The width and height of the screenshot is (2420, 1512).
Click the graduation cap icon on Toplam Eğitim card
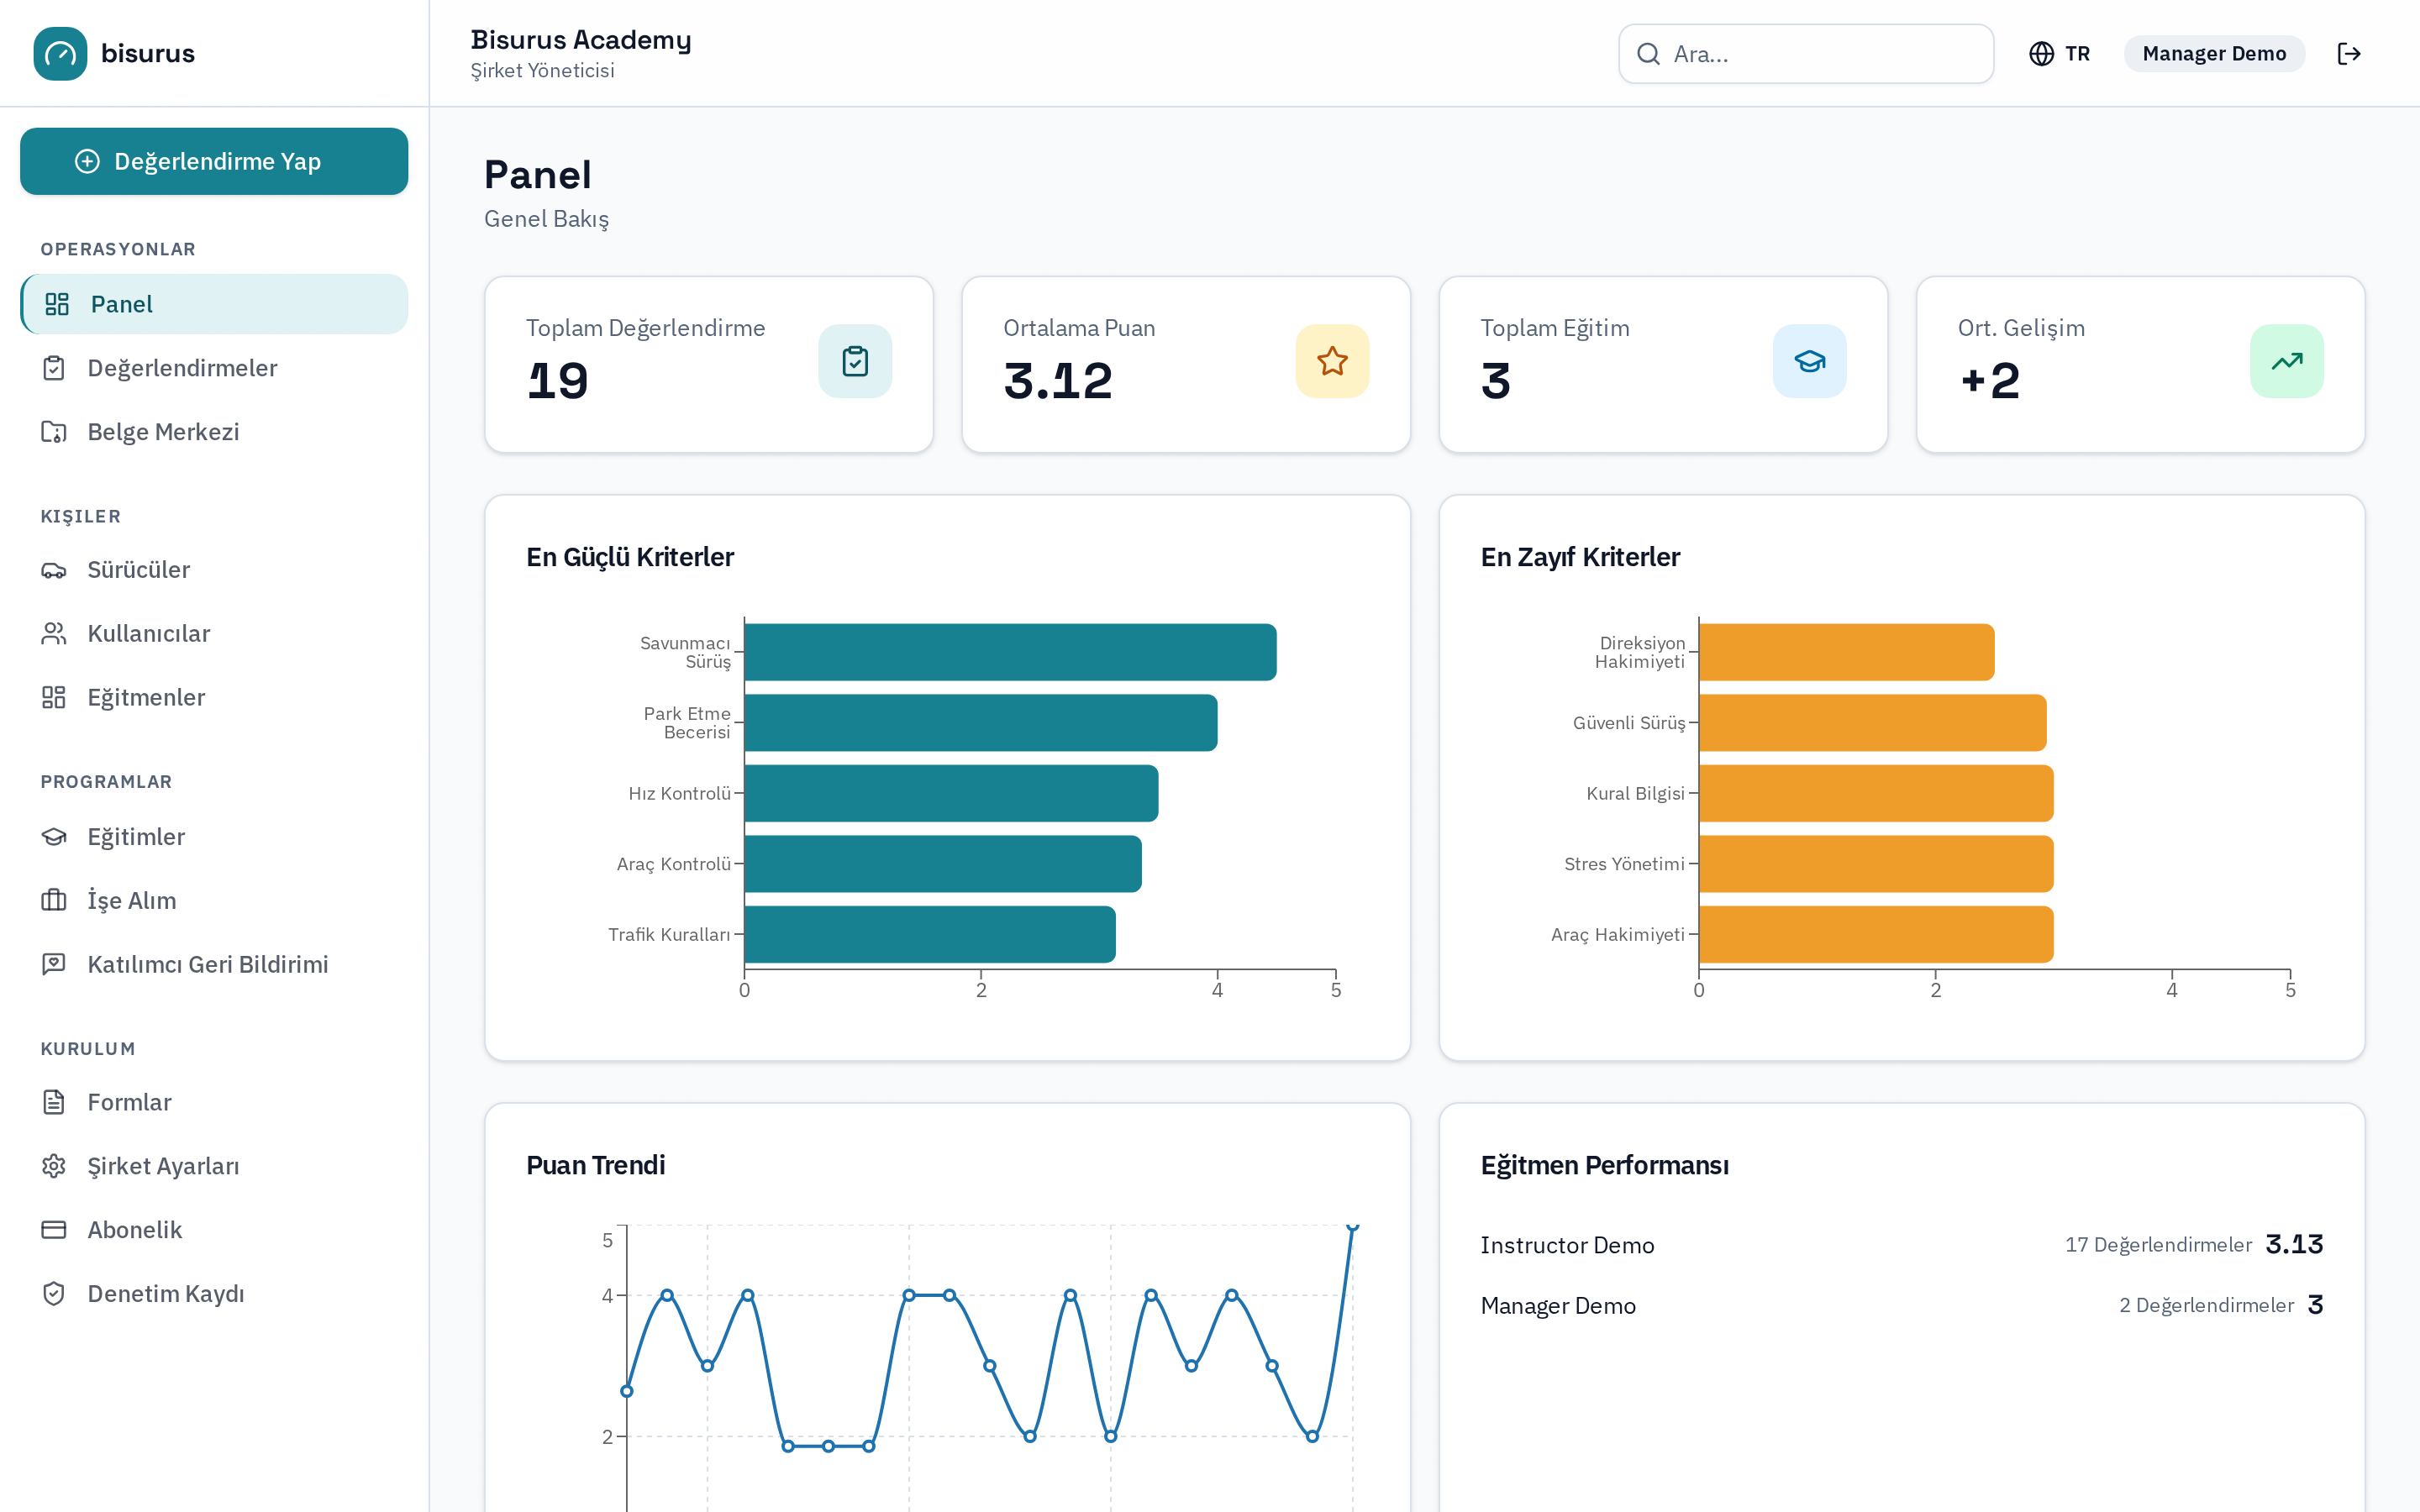click(x=1810, y=361)
